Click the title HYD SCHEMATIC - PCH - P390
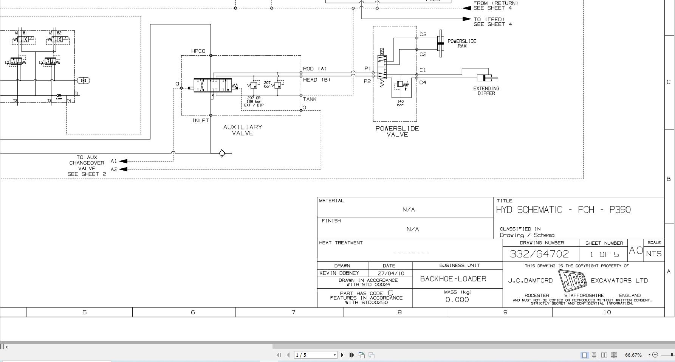The height and width of the screenshot is (362, 675). (563, 210)
